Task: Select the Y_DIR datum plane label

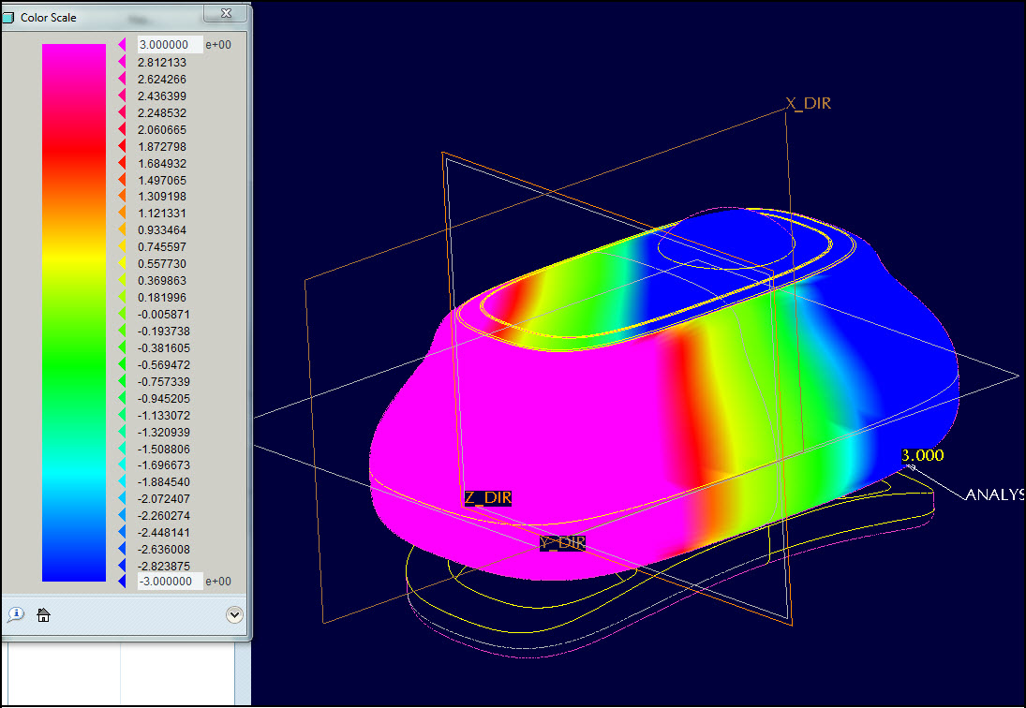Action: [562, 542]
